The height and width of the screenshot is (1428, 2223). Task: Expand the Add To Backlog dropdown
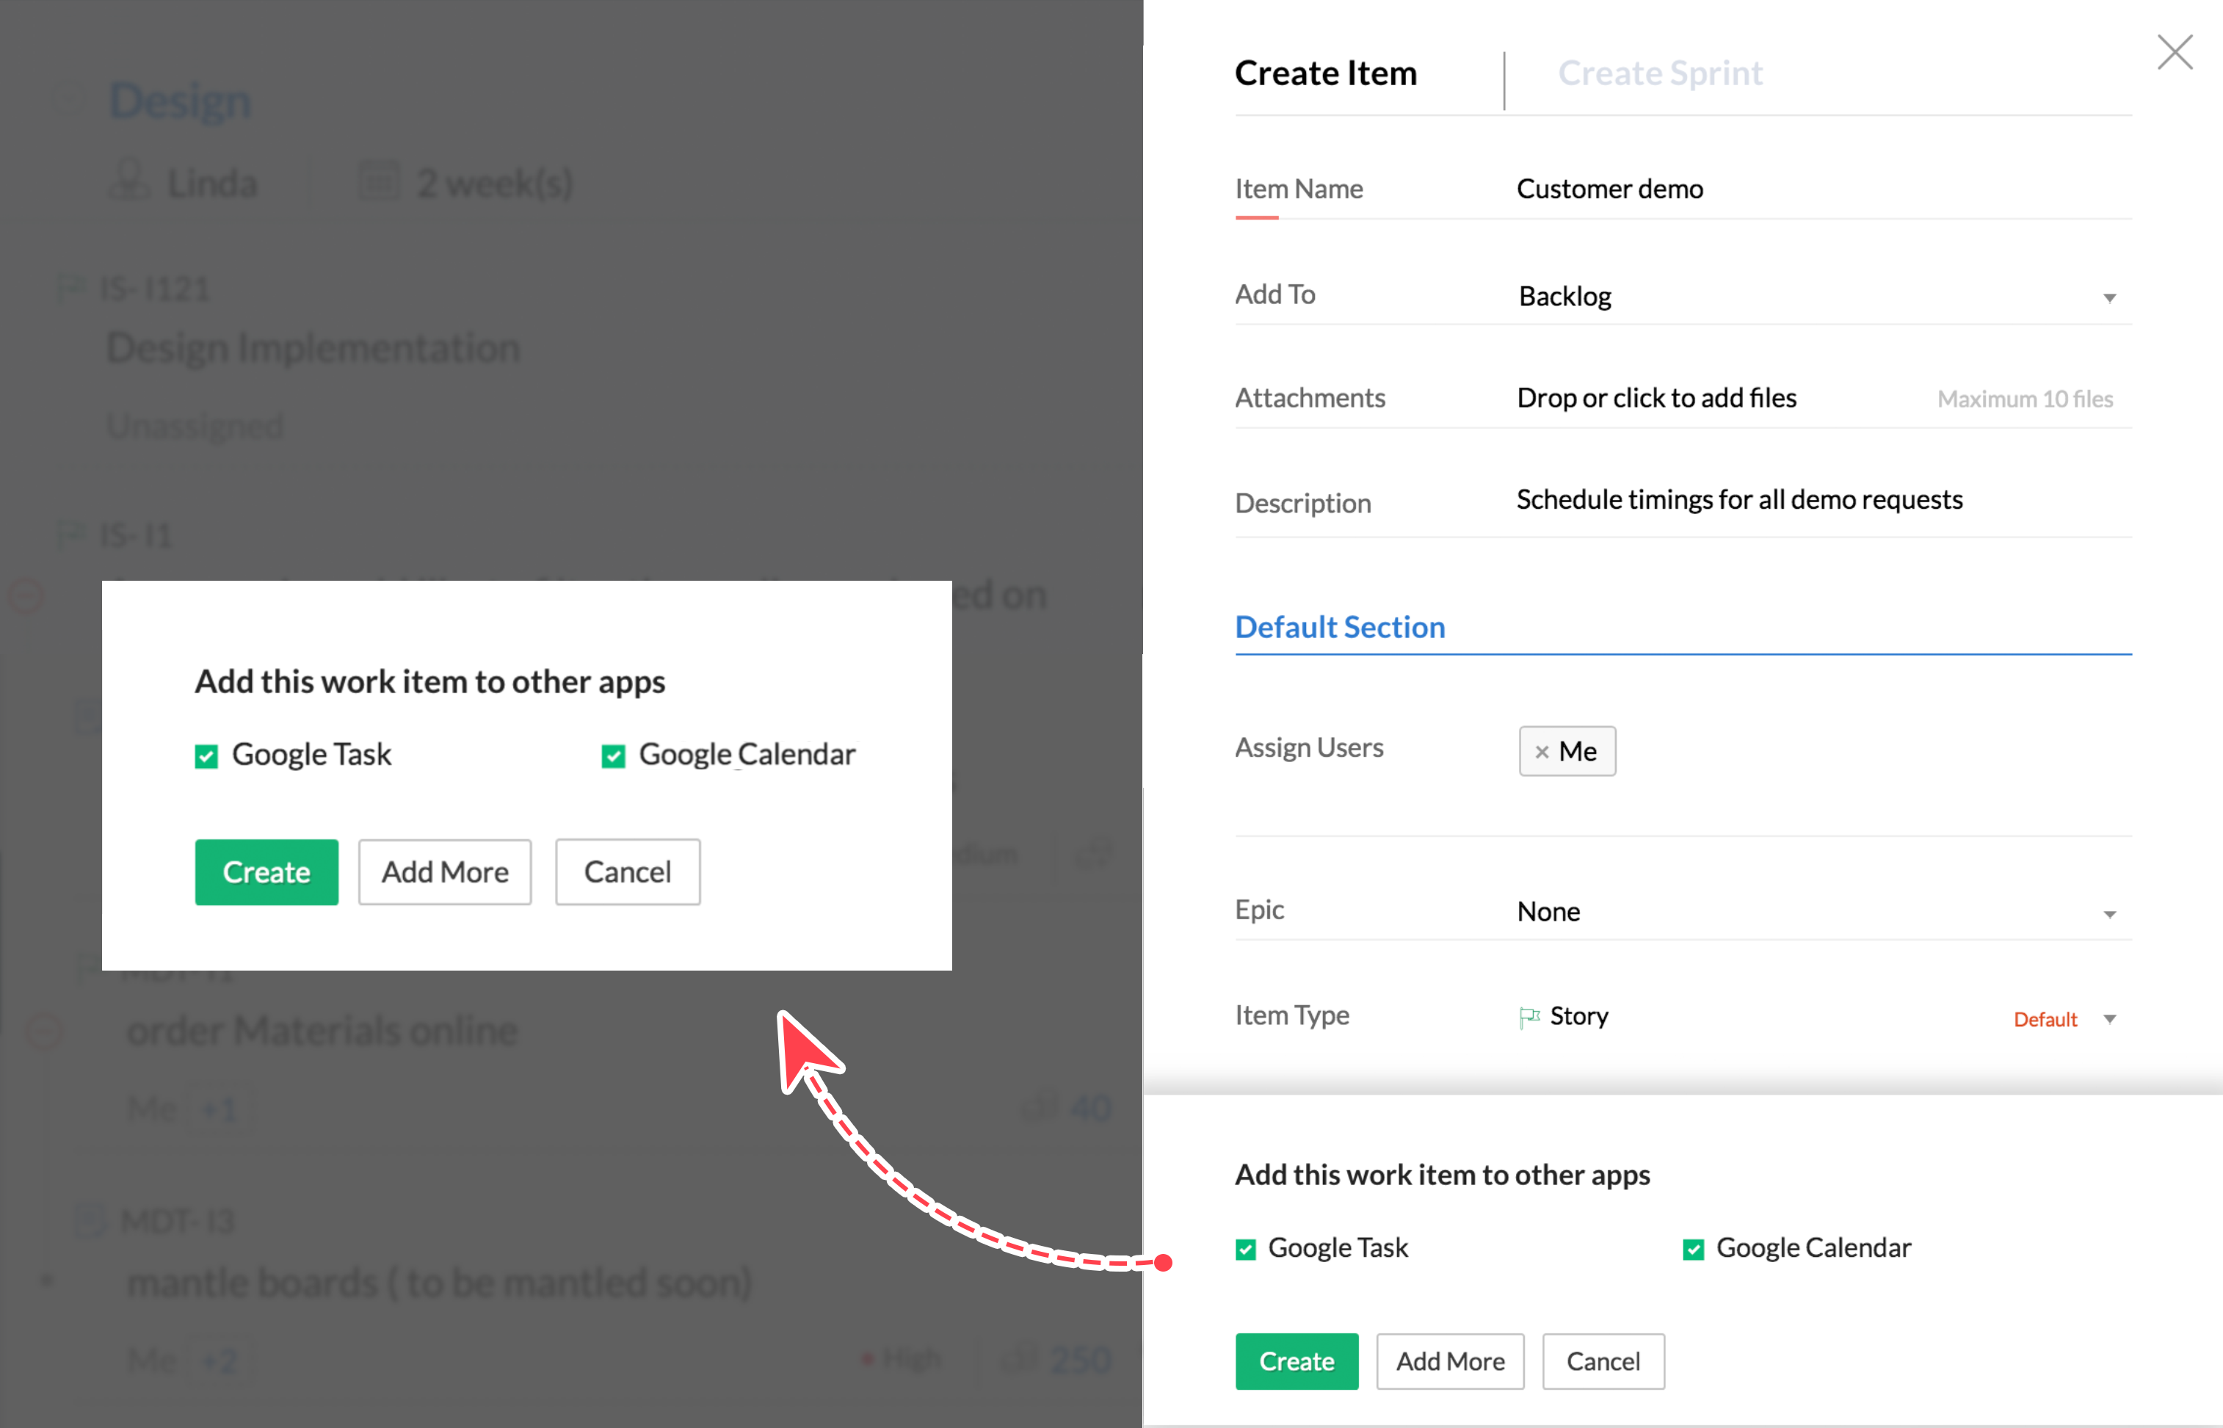(2109, 297)
